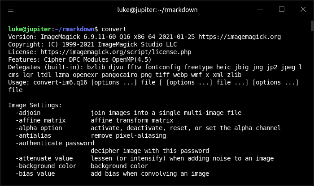314x186 pixels.
Task: Maximize the terminal window
Action: 282,9
